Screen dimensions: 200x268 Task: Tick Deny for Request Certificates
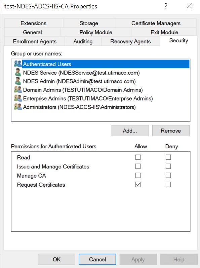point(168,184)
